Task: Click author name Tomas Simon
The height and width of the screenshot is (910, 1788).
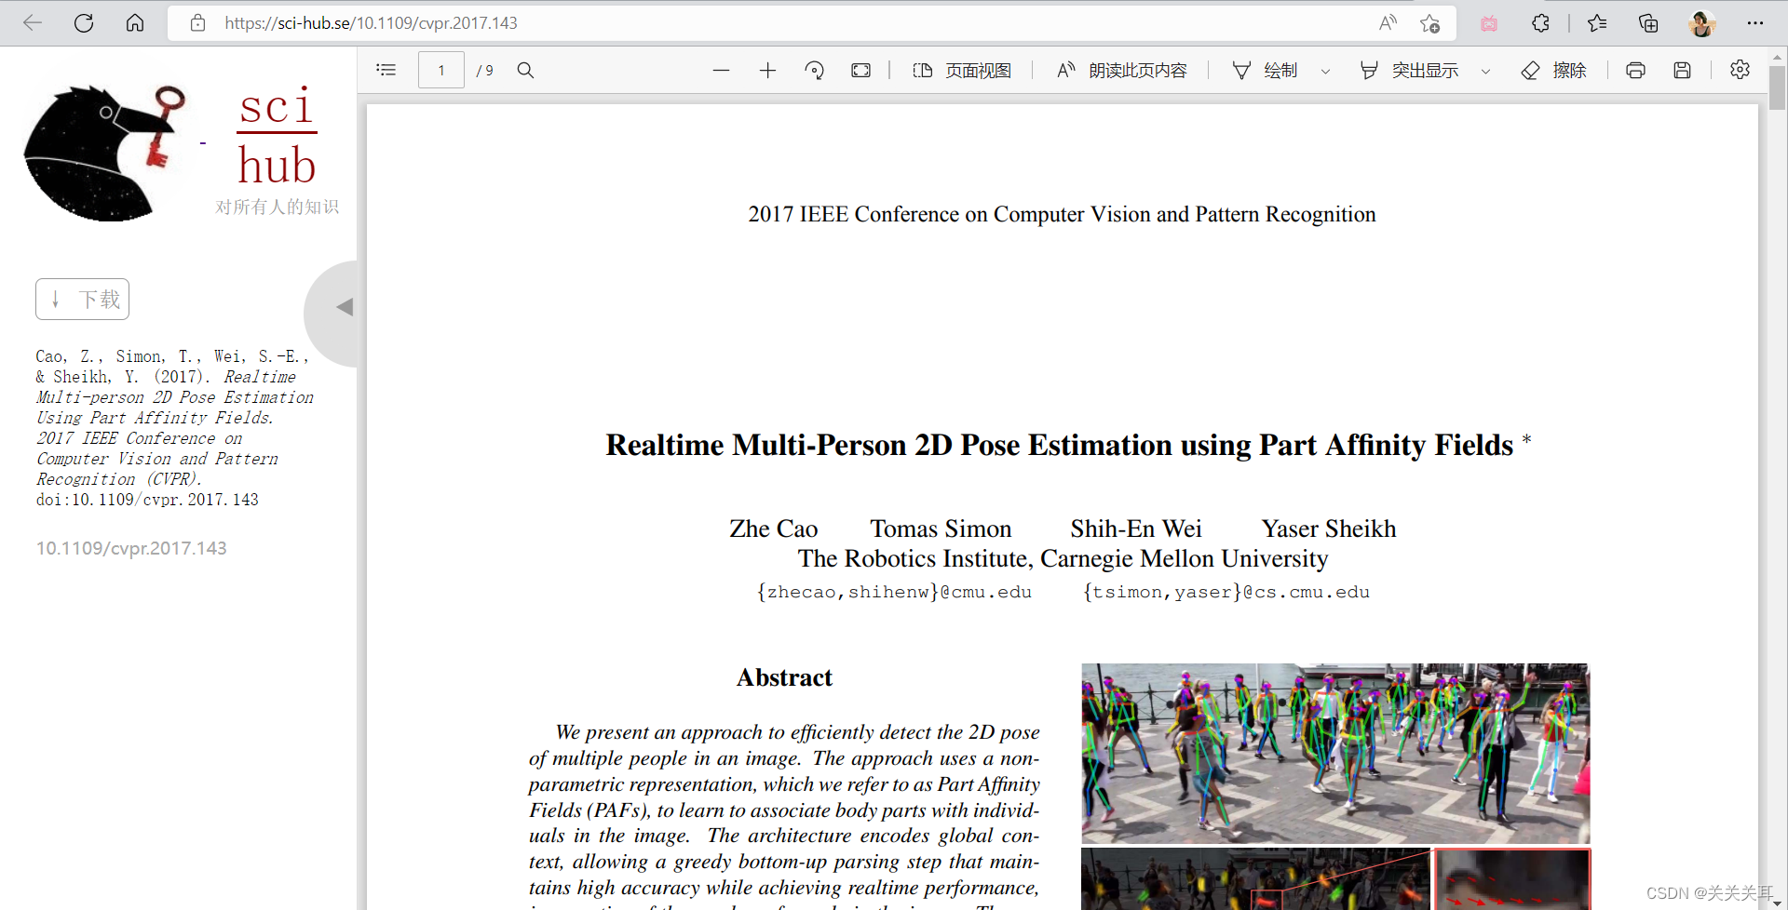Action: click(941, 529)
